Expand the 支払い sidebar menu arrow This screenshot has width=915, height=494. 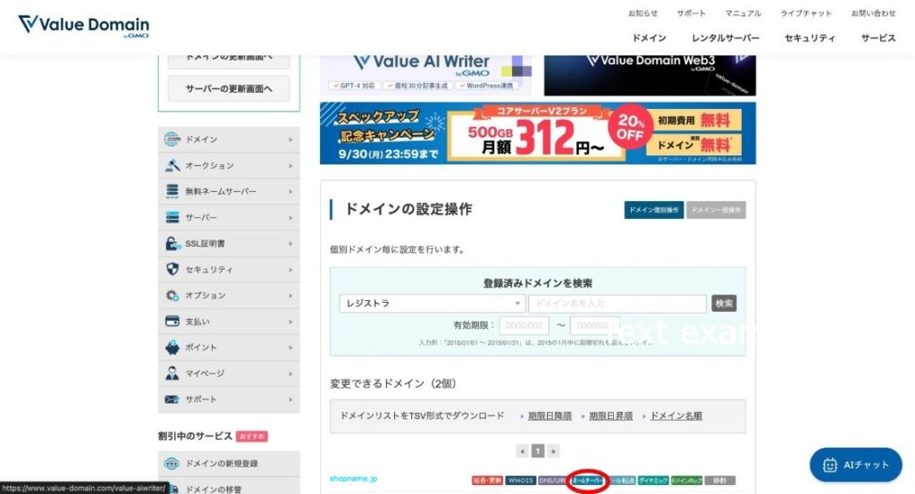pyautogui.click(x=290, y=322)
